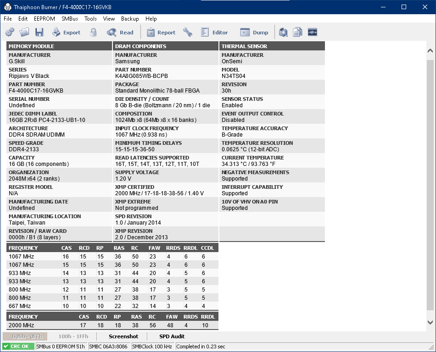Open the Tools menu
The height and width of the screenshot is (352, 436).
click(90, 19)
